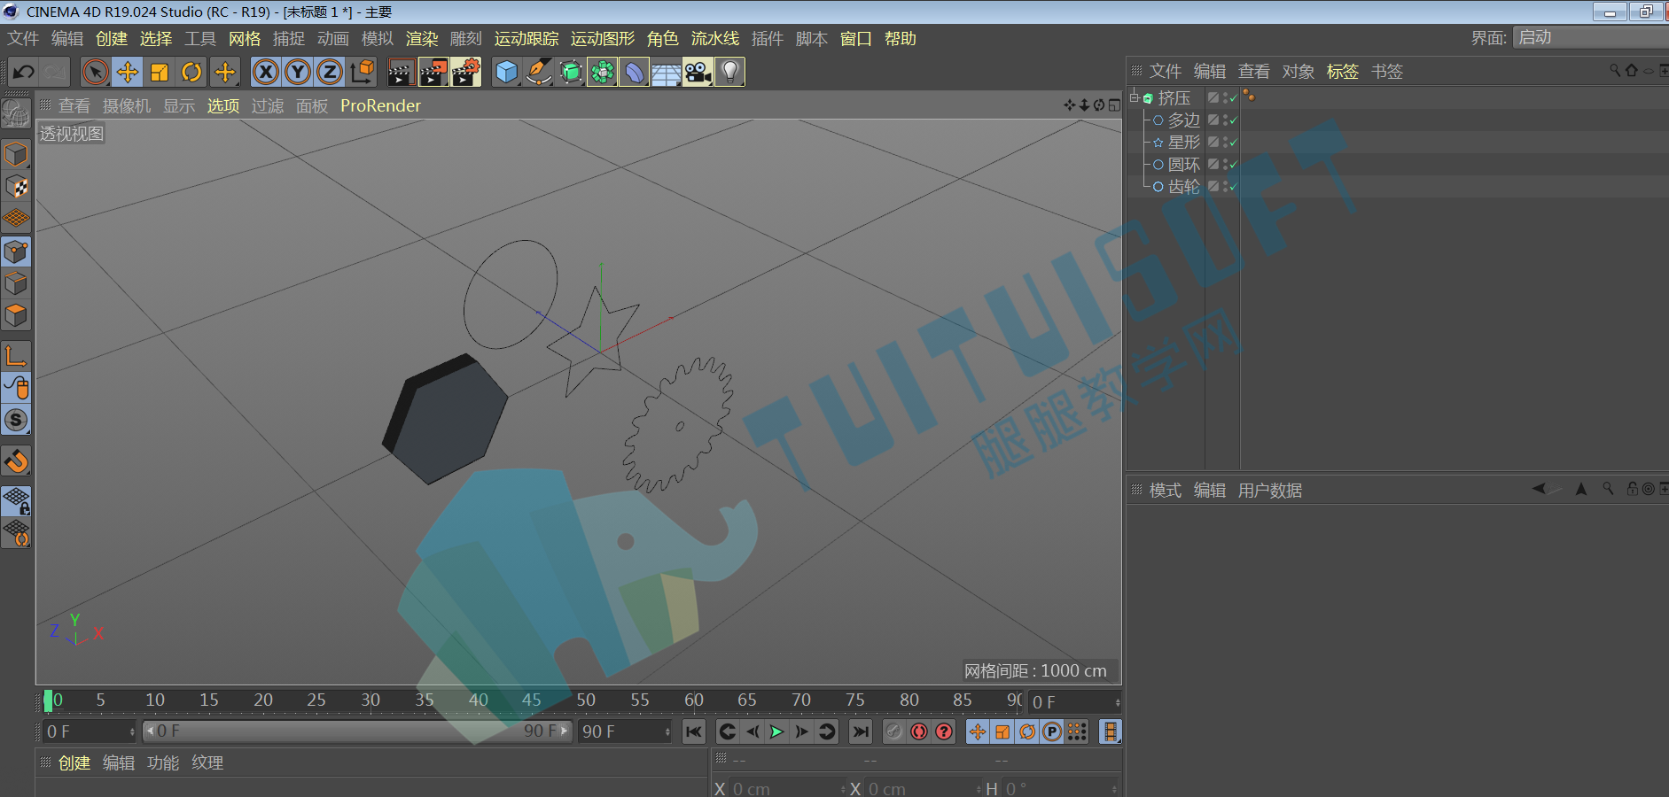Open the viewport 摄像机 menu
The image size is (1669, 797).
pos(127,105)
